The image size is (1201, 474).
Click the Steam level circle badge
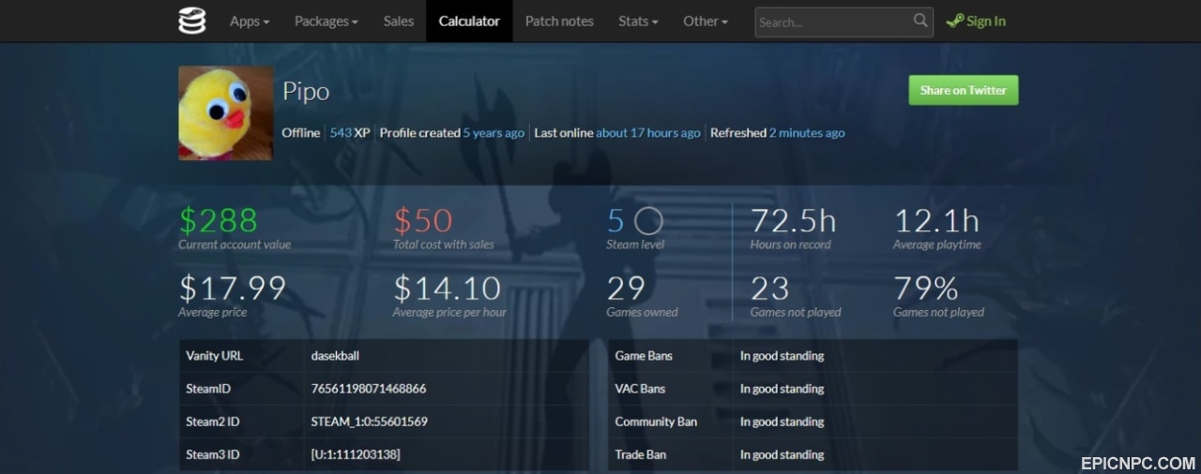(x=648, y=221)
